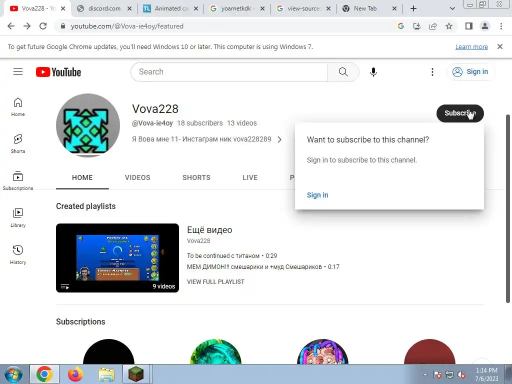The height and width of the screenshot is (384, 512).
Task: Open the channel SHORTS tab
Action: 196,177
